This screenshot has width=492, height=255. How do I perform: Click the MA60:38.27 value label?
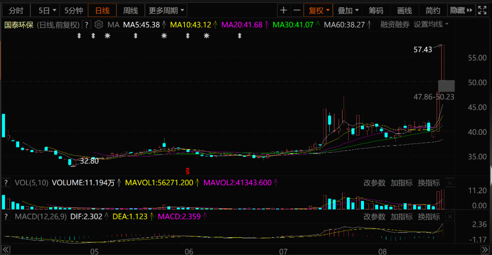(x=344, y=25)
